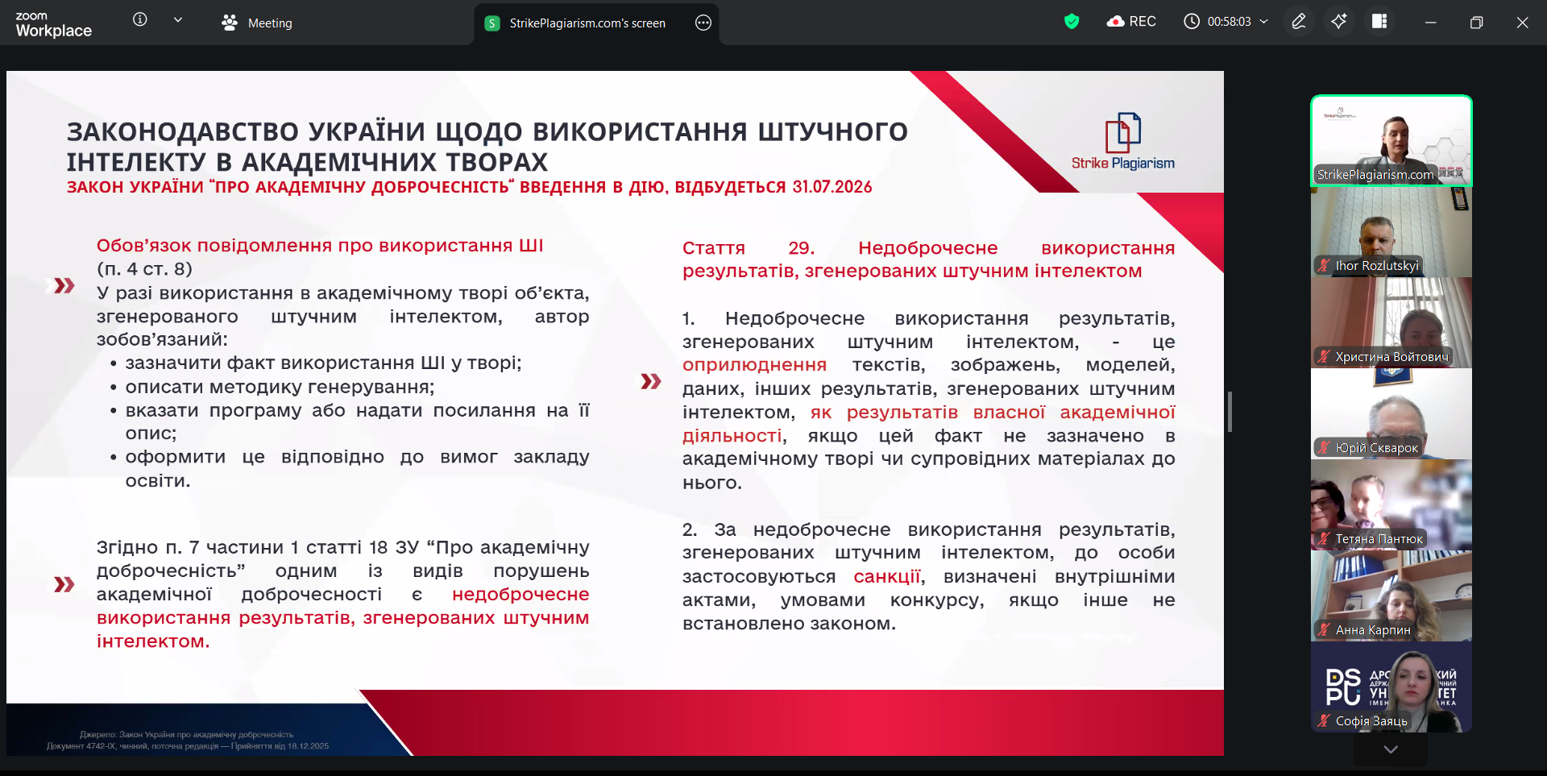Click the cloud recording icon

tap(1116, 22)
